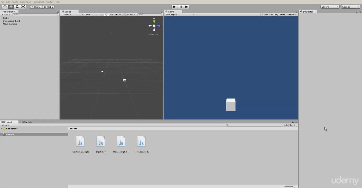The width and height of the screenshot is (362, 188).
Task: Open the Project panel search box
Action: pyautogui.click(x=254, y=125)
